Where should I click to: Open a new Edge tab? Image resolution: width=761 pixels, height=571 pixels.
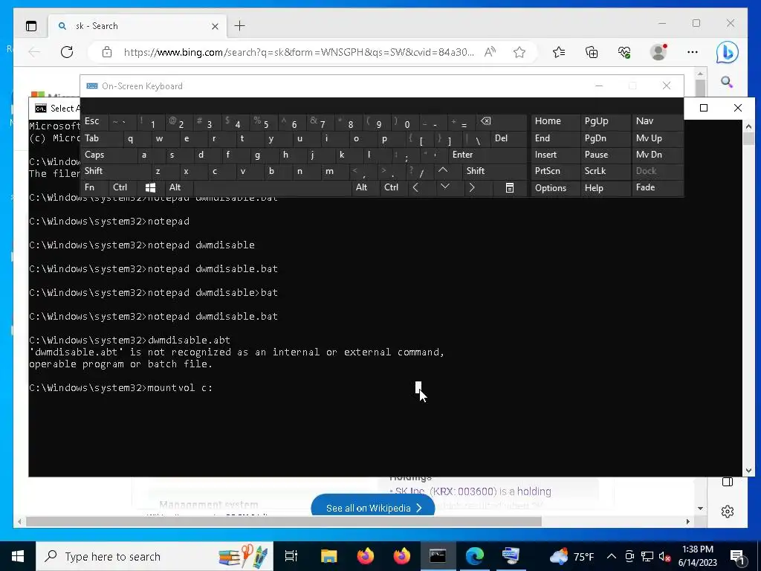click(240, 26)
